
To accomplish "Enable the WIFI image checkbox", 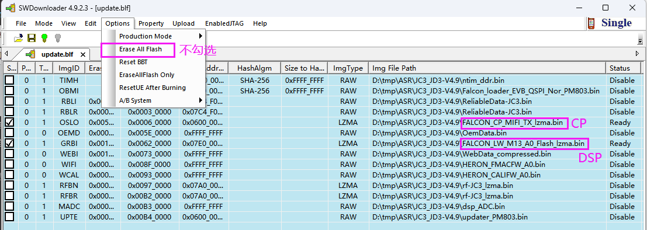I will [x=9, y=164].
